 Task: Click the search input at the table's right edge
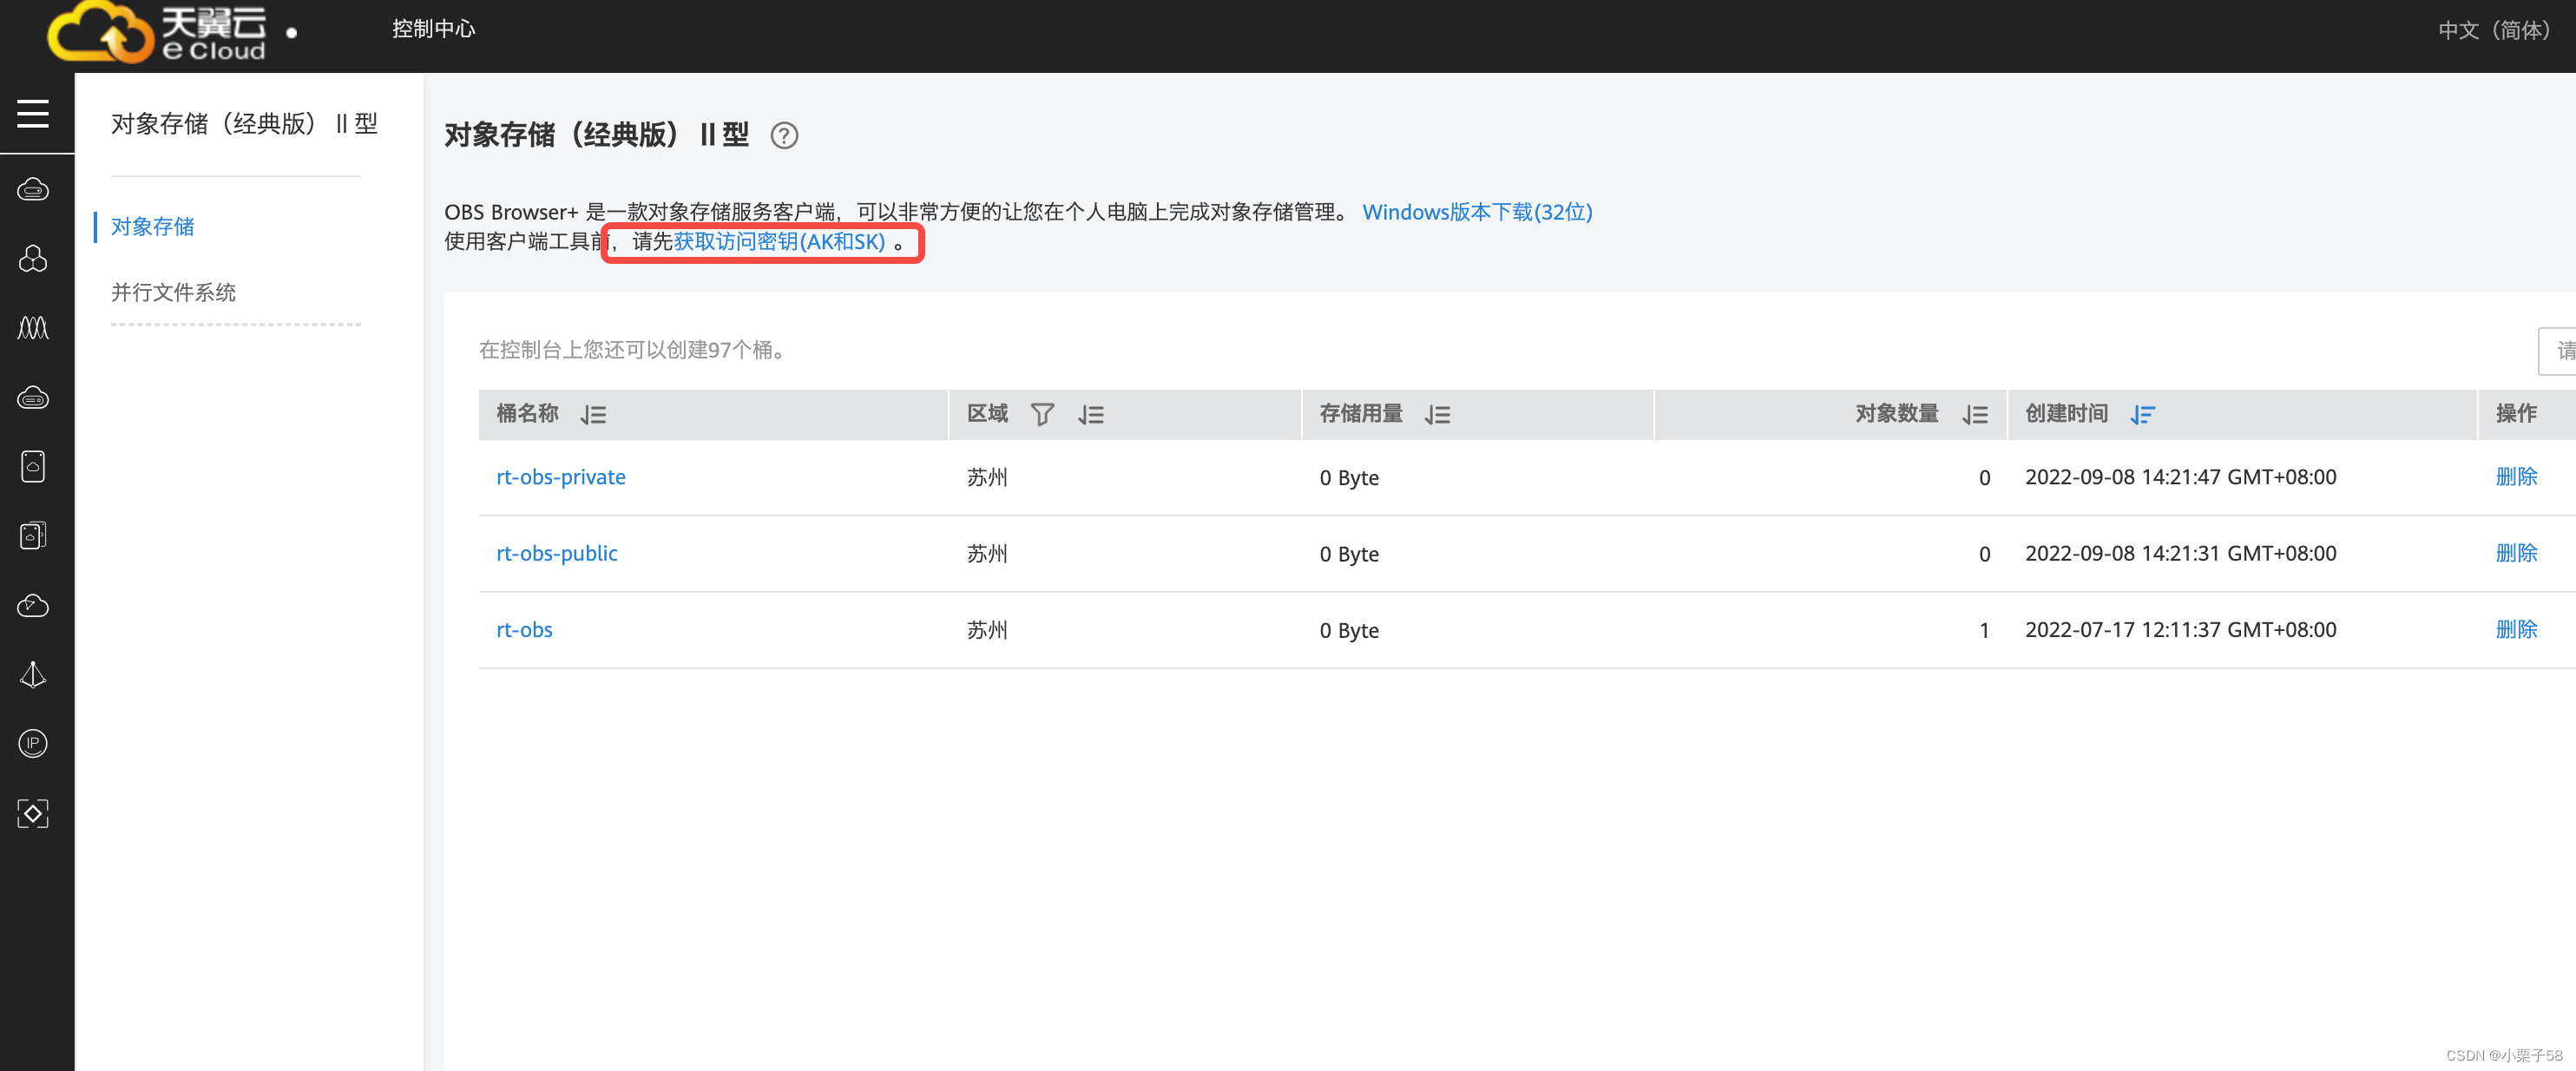[2558, 351]
